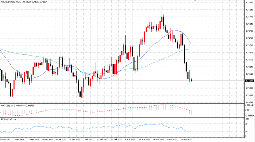The width and height of the screenshot is (255, 142).
Task: Select the 1 Feb 2022 date label
Action: (x=88, y=139)
